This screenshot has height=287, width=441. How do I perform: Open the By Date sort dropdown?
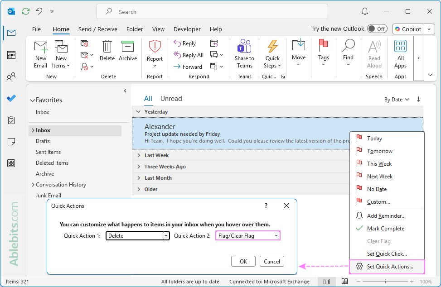point(397,100)
